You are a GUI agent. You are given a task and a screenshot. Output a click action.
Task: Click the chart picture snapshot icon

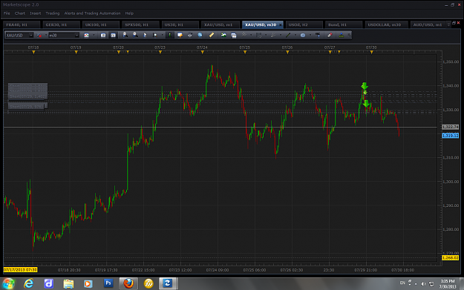pyautogui.click(x=223, y=35)
